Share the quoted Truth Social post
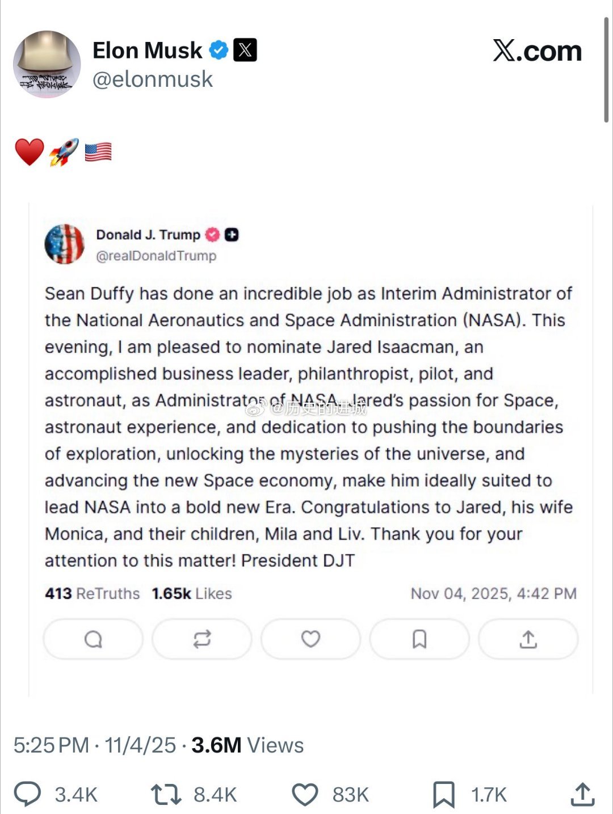The width and height of the screenshot is (613, 814). click(x=528, y=639)
